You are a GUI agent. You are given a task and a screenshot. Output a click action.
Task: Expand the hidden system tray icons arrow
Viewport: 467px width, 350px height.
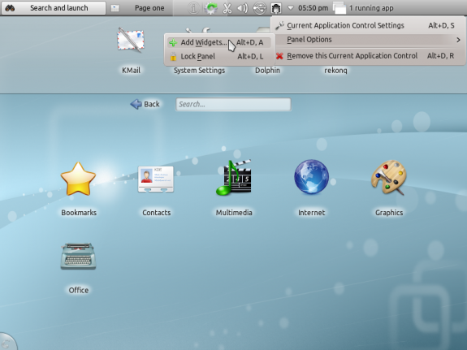pos(291,8)
